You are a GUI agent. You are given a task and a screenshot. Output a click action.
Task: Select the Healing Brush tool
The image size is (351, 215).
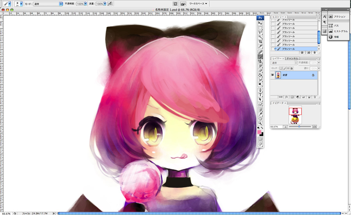260,52
